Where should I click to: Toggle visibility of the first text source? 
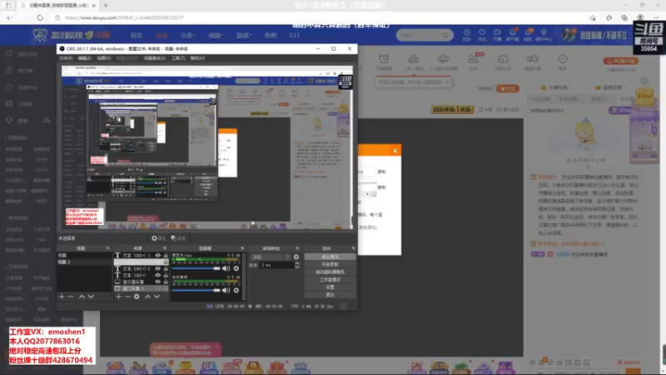tap(157, 256)
